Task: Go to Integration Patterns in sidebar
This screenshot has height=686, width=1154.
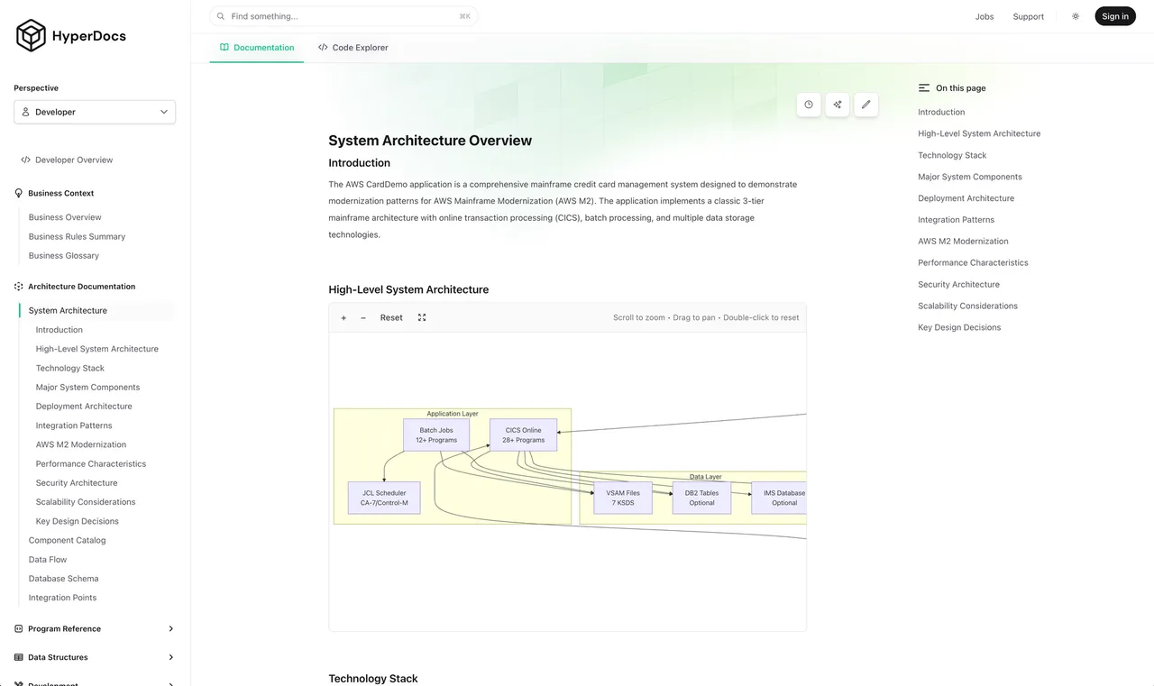Action: click(74, 425)
